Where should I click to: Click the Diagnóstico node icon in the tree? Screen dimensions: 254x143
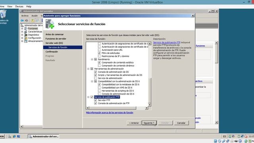pos(26,35)
